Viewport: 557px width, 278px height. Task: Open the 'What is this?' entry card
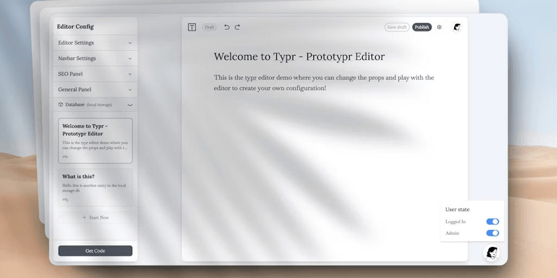pyautogui.click(x=95, y=187)
